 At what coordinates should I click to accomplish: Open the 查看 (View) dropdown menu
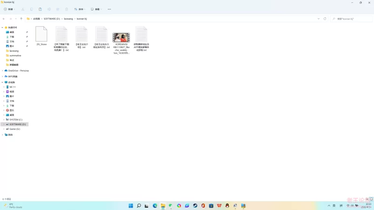pos(96,9)
